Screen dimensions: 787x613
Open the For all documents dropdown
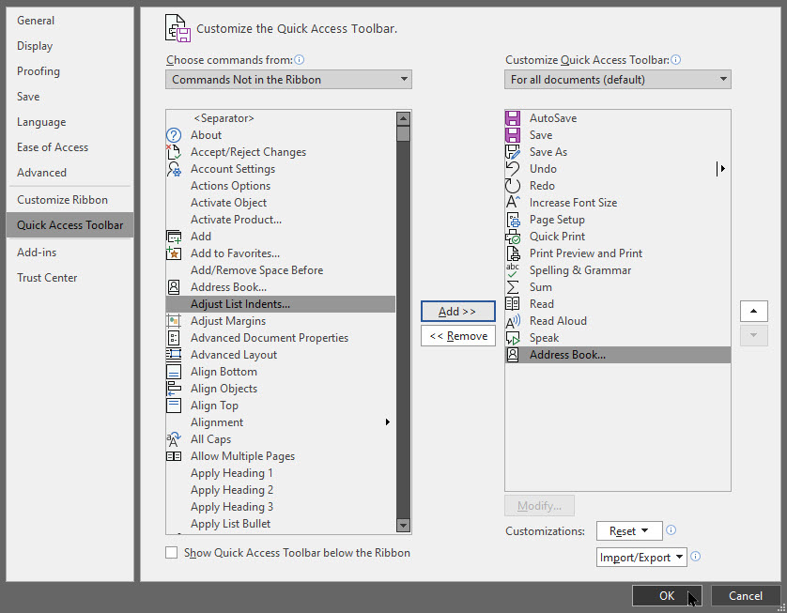pyautogui.click(x=617, y=80)
